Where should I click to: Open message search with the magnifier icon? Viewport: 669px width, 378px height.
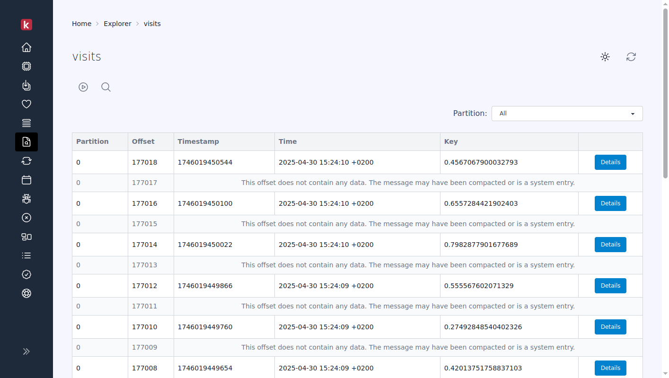click(x=106, y=87)
